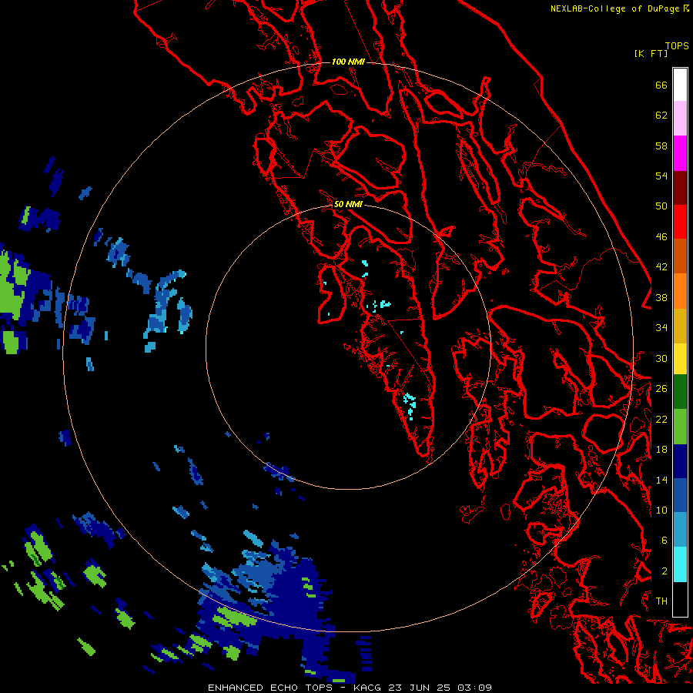Click the NEXLAB-College of DuPage label
Image resolution: width=693 pixels, height=693 pixels.
pos(614,8)
